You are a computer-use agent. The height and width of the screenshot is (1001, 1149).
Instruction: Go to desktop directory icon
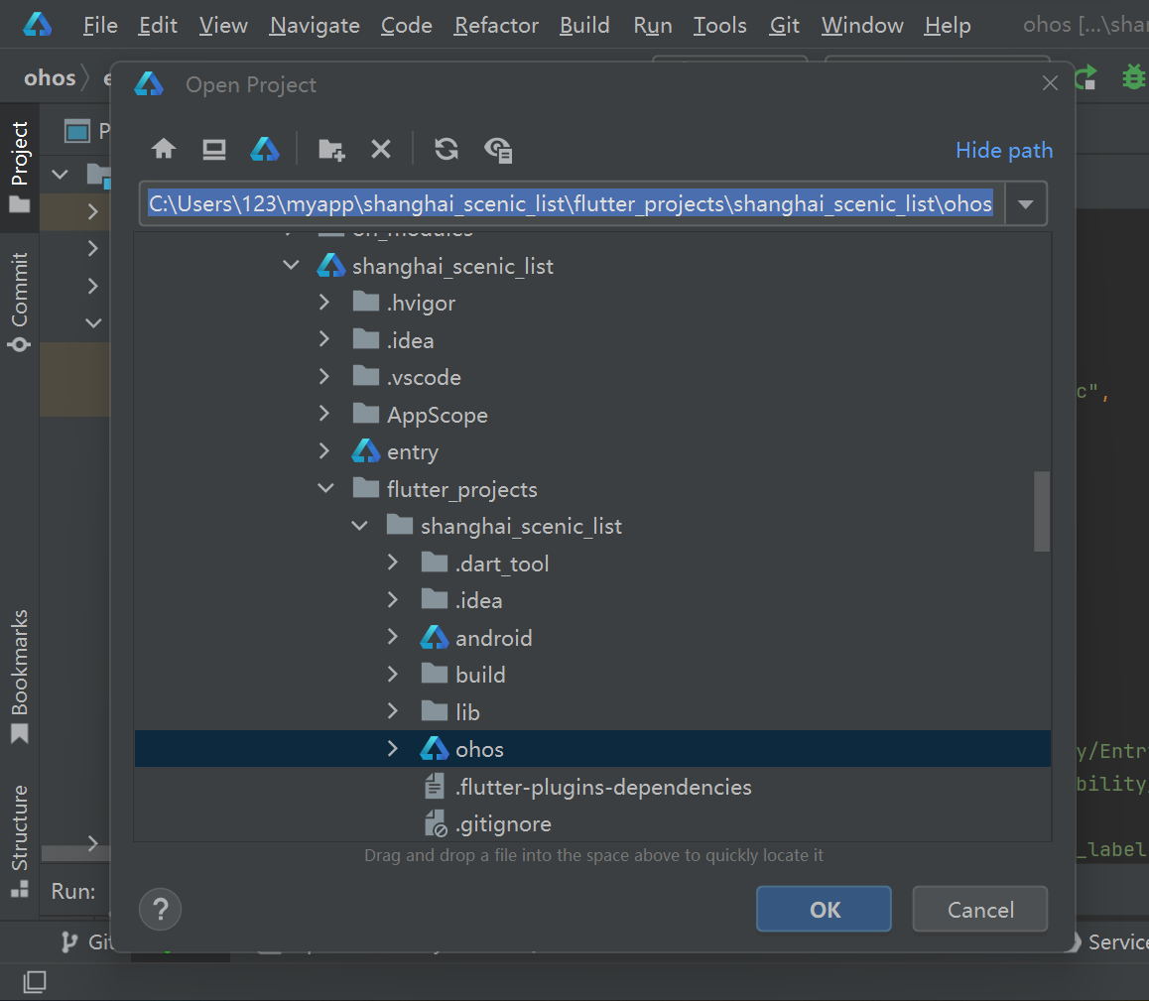click(214, 150)
